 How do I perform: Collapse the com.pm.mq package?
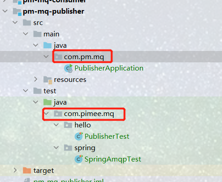click(46, 56)
